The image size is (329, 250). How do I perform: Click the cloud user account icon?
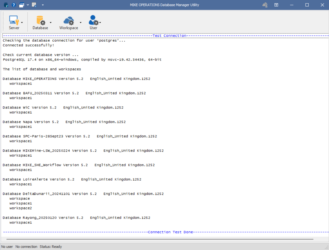point(265,5)
